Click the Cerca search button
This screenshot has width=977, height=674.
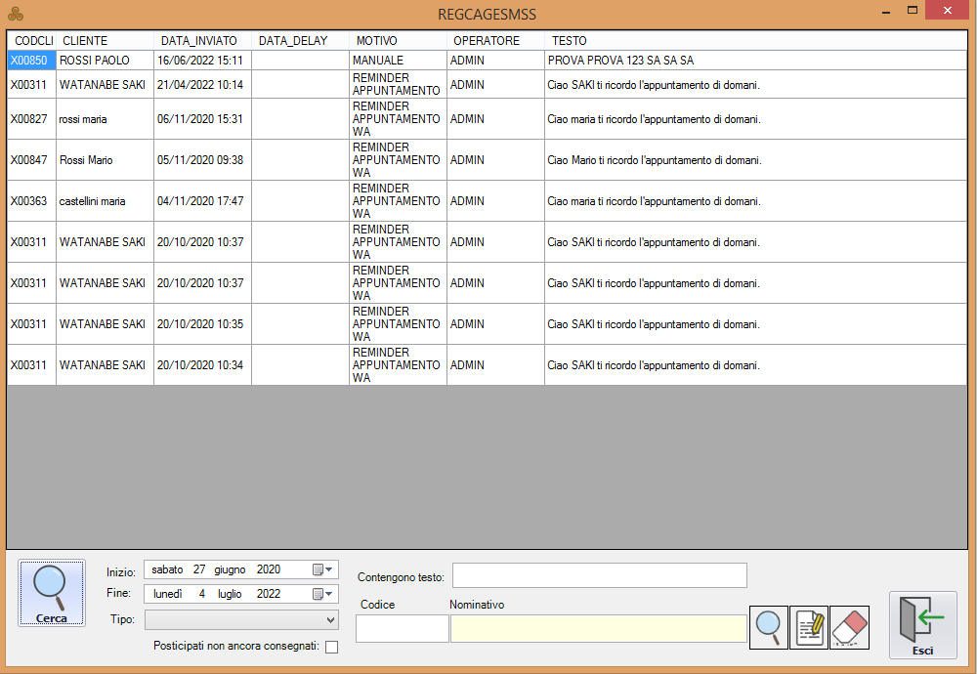coord(51,593)
